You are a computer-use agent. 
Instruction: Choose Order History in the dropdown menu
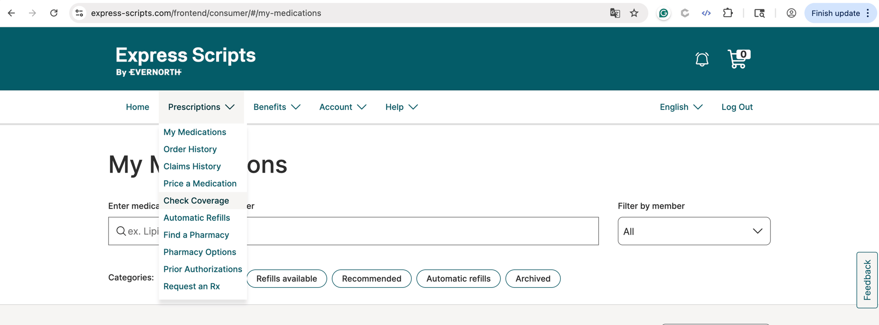tap(190, 149)
